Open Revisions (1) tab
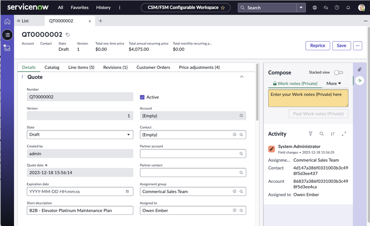 (115, 68)
